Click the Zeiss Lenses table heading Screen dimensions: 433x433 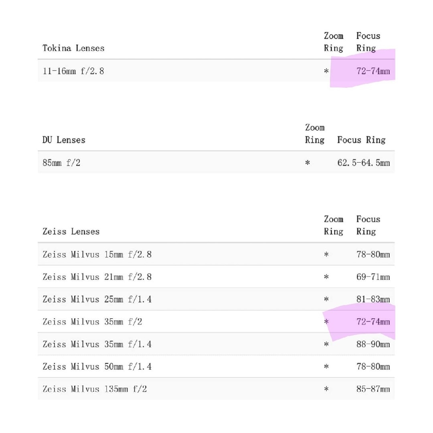[x=71, y=231]
